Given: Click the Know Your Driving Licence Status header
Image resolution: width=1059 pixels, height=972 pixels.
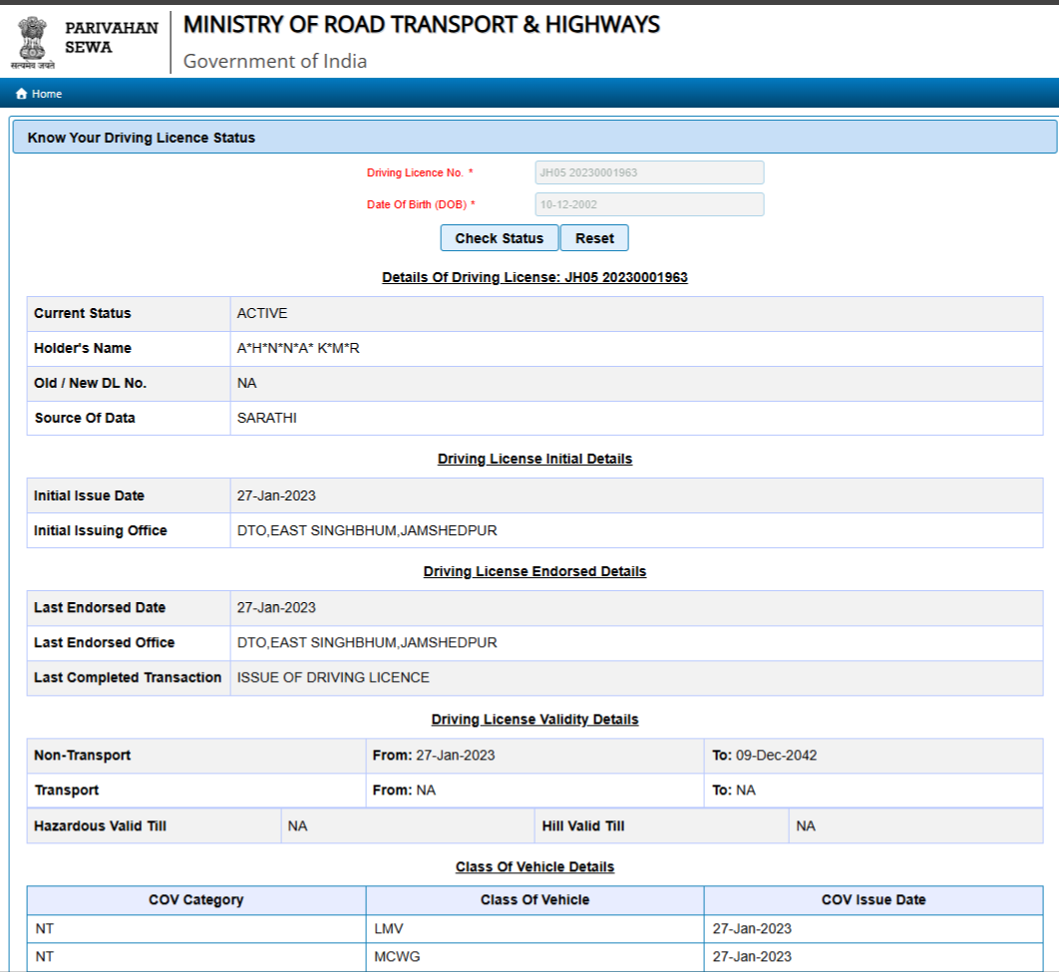Looking at the screenshot, I should pyautogui.click(x=141, y=138).
